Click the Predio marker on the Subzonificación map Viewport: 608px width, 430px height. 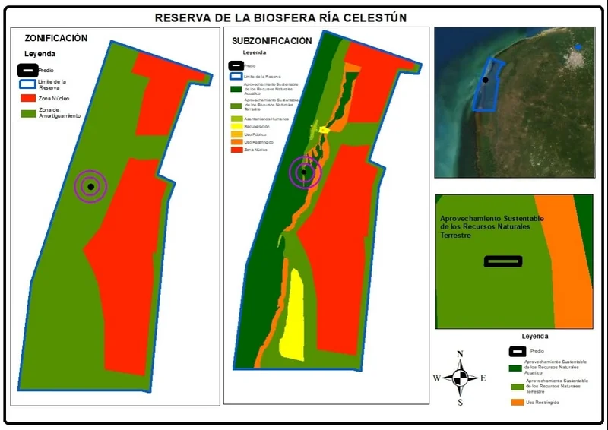click(x=304, y=172)
